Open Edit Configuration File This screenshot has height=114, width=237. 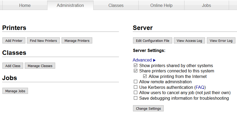click(x=152, y=41)
